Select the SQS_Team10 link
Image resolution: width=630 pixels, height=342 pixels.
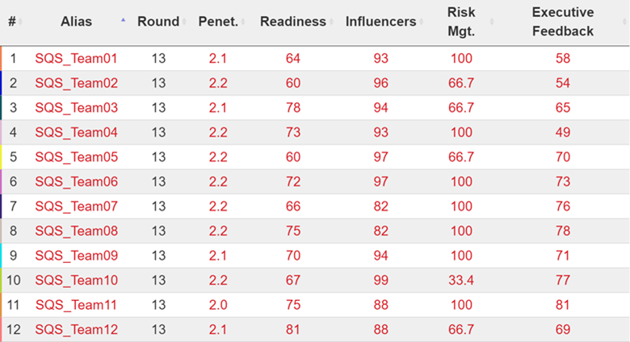(77, 280)
